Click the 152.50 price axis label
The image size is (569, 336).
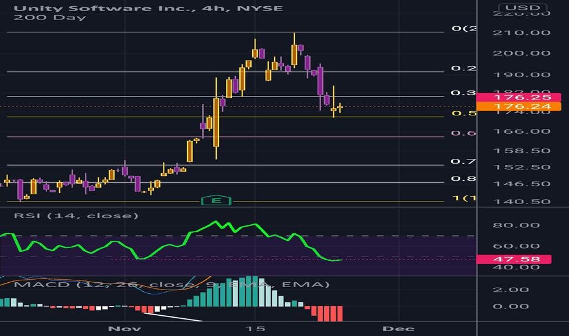(x=521, y=167)
